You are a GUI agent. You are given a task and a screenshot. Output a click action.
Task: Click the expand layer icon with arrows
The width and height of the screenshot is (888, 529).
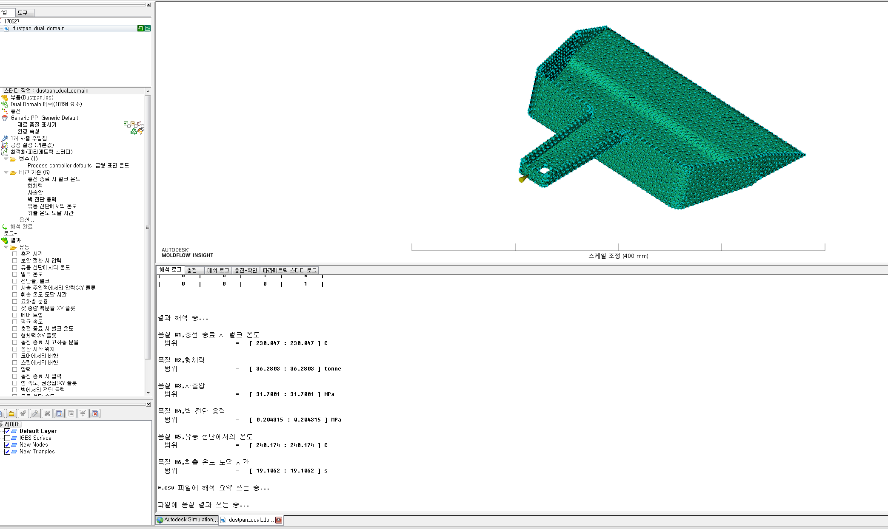83,413
